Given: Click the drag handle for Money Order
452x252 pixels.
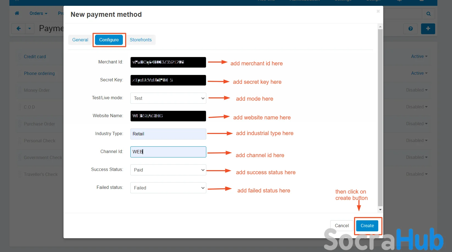Looking at the screenshot, I should (x=20, y=90).
